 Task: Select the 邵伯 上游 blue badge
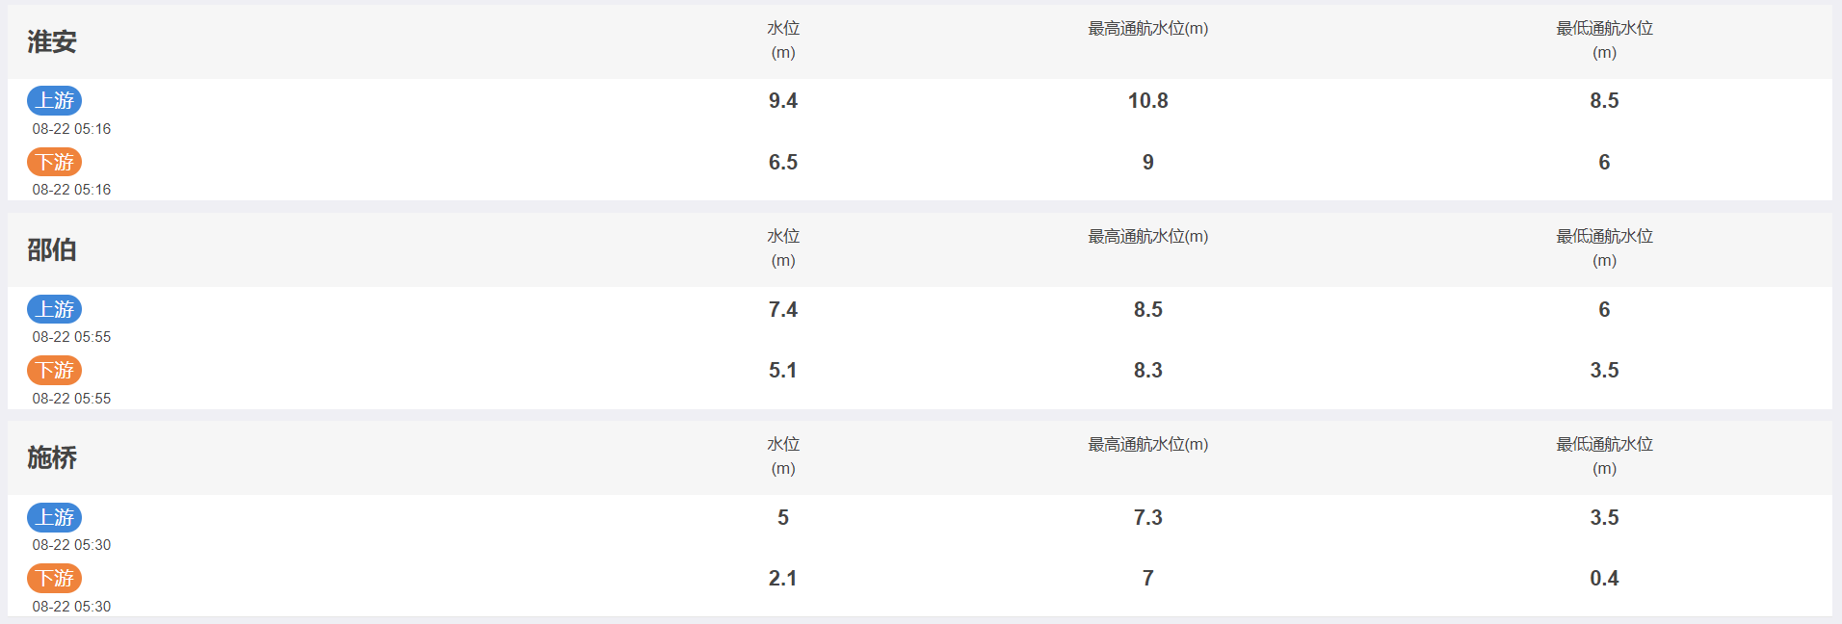(x=54, y=309)
